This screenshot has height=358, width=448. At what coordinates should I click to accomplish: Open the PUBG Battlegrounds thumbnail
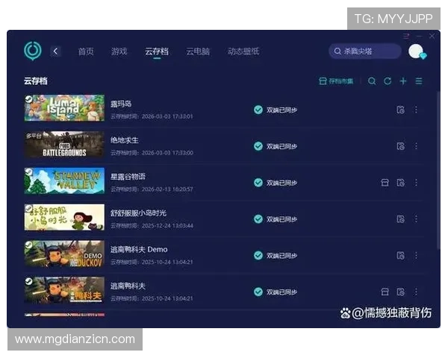pyautogui.click(x=64, y=144)
